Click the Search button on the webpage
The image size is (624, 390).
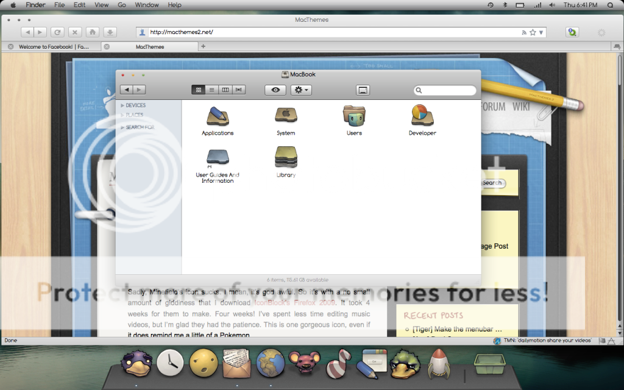click(492, 183)
